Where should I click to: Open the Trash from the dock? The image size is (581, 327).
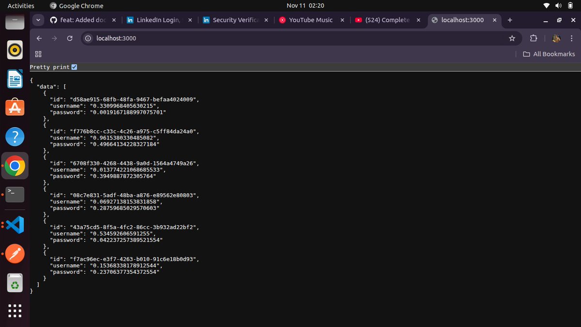point(15,282)
